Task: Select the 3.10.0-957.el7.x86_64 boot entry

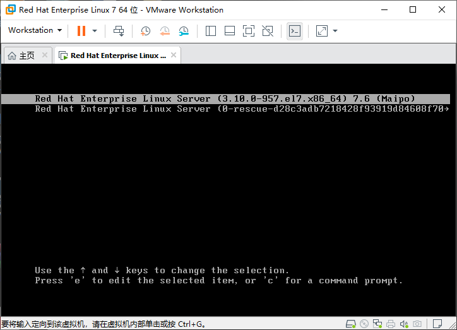Action: [x=225, y=98]
